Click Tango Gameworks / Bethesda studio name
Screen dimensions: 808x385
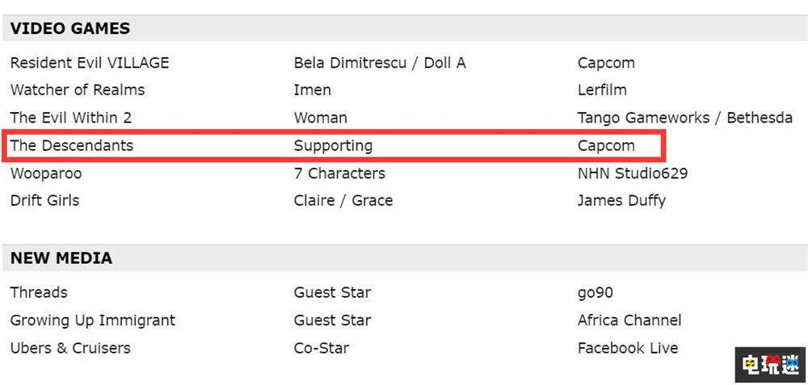point(685,118)
